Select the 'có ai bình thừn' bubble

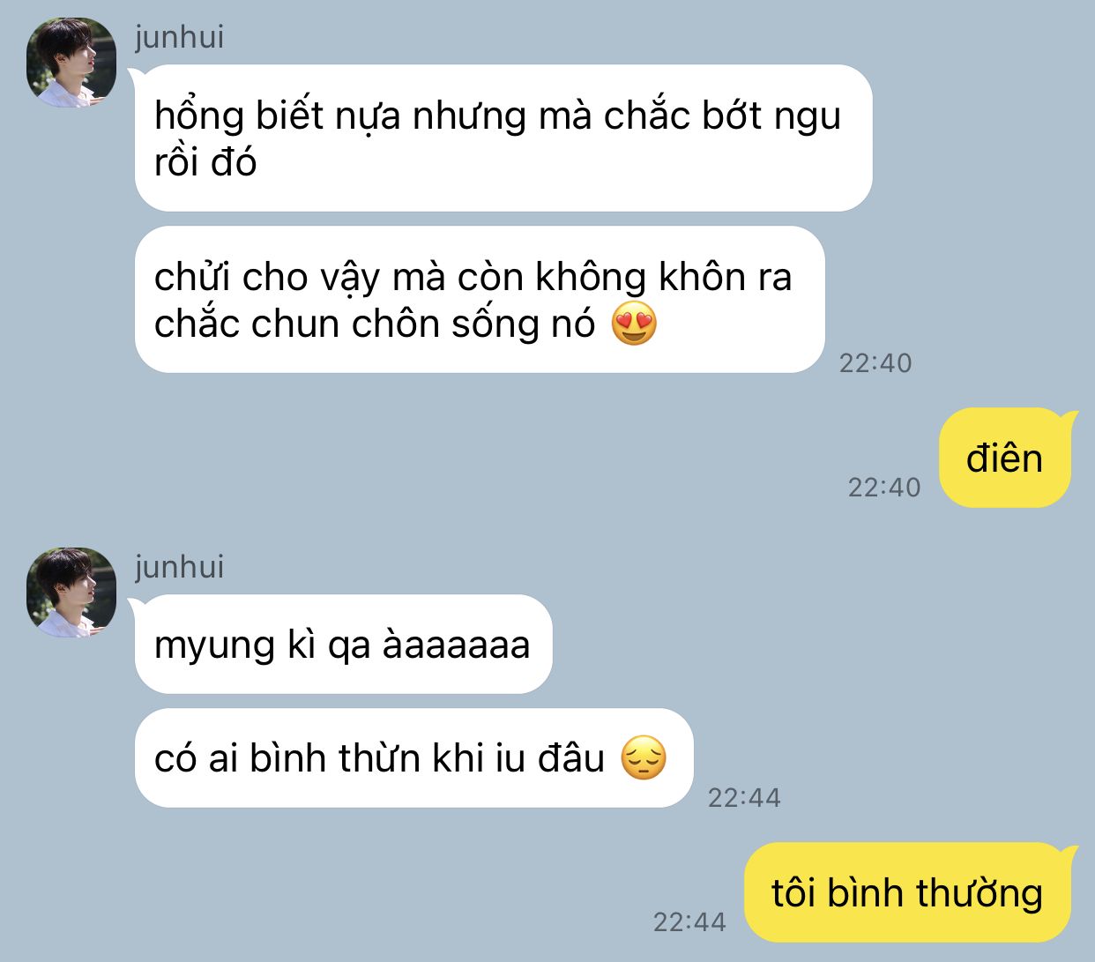coord(413,758)
